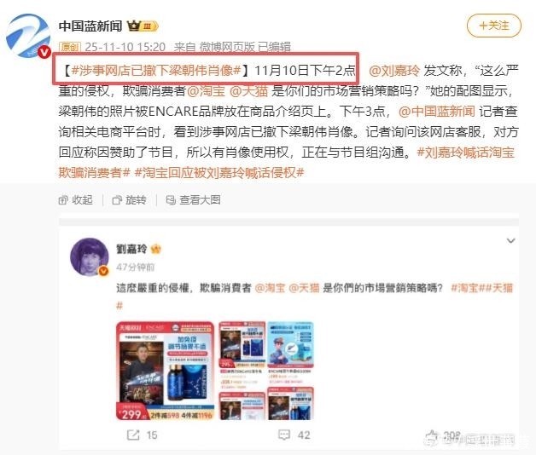Screen dimensions: 536x455
Task: Click the repost icon showing 15
Action: click(x=133, y=435)
